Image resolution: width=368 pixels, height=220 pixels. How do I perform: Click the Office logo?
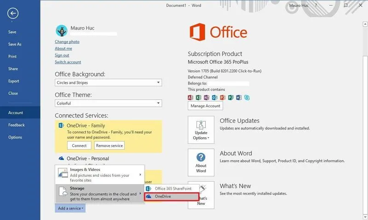[x=218, y=32]
